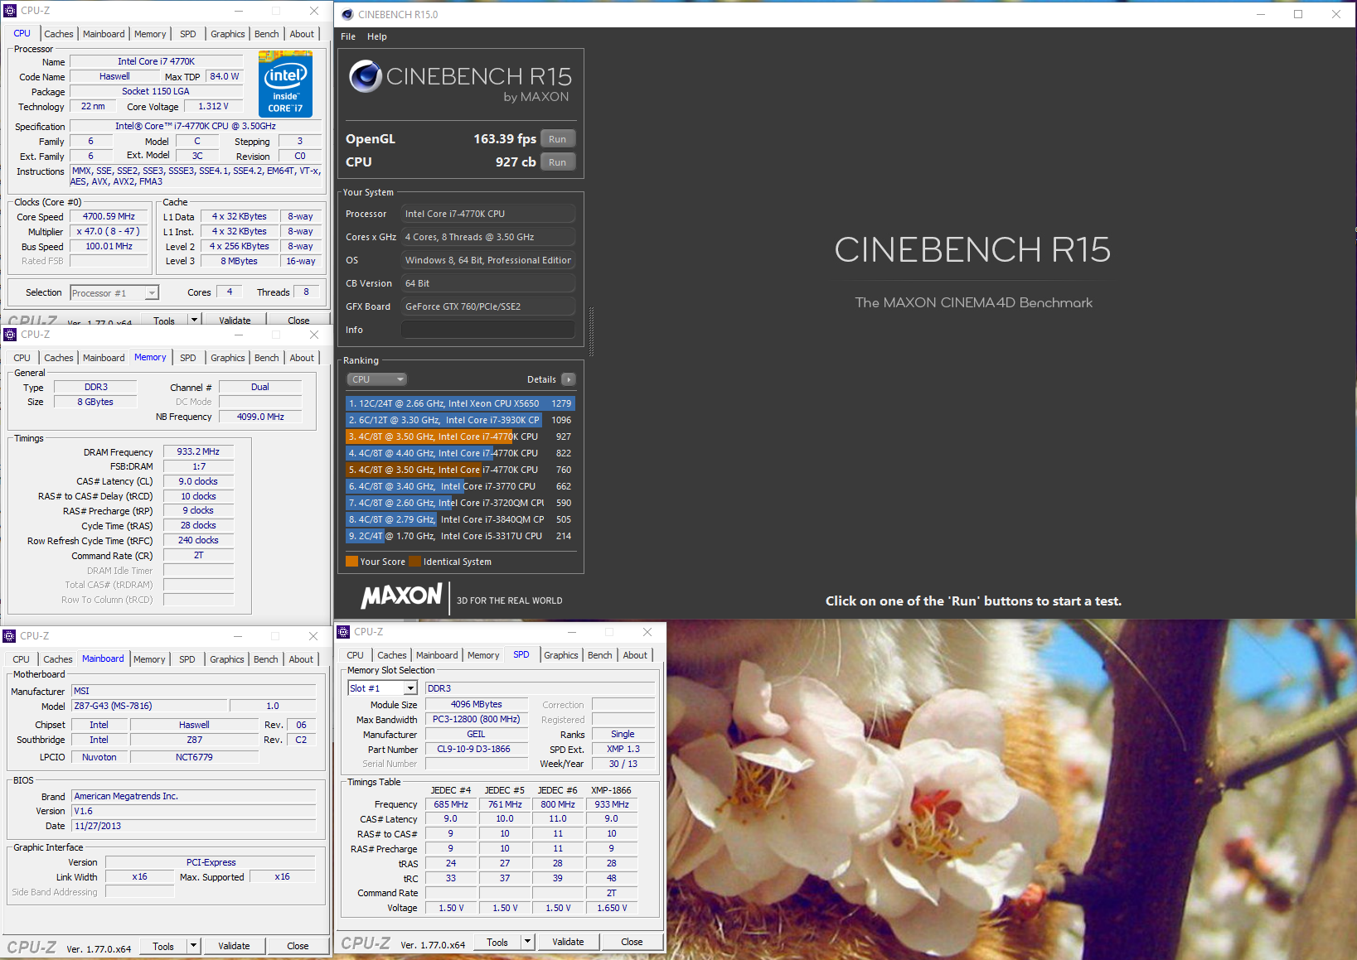The width and height of the screenshot is (1357, 960).
Task: Click the CPU-Z icon in the Memory window title bar
Action: [10, 335]
